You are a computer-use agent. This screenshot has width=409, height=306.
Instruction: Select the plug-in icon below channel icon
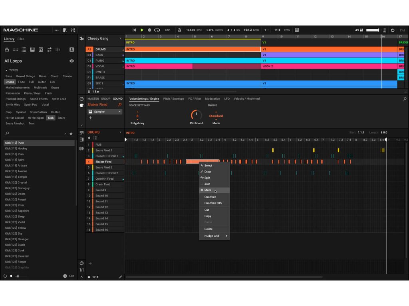point(81,105)
